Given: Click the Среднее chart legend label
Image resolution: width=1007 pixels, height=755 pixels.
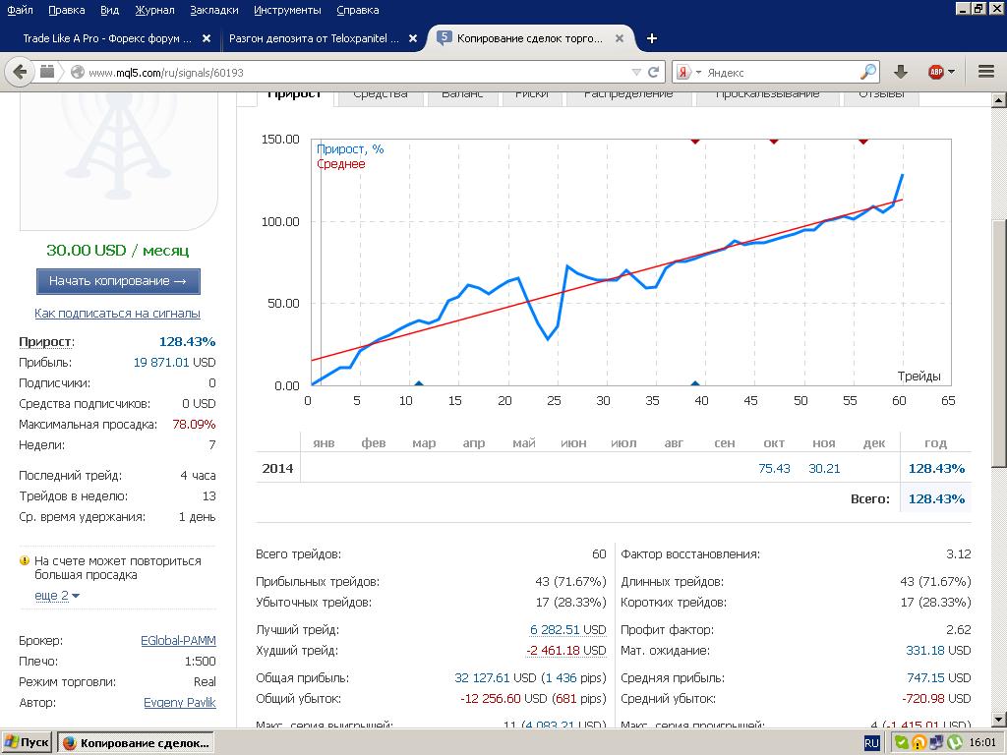Looking at the screenshot, I should [341, 164].
